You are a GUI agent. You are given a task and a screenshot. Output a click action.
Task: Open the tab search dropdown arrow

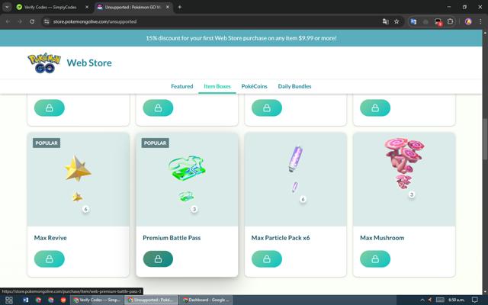click(7, 7)
